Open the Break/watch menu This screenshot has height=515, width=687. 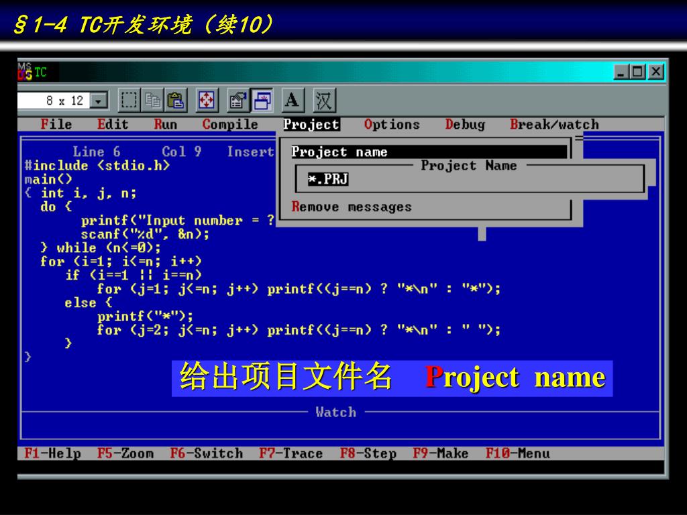click(554, 124)
